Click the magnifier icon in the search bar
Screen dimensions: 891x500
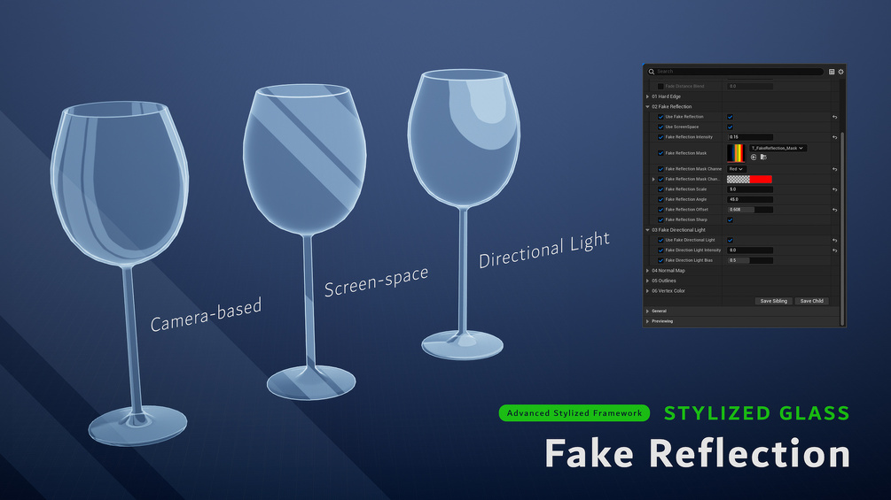click(x=652, y=72)
